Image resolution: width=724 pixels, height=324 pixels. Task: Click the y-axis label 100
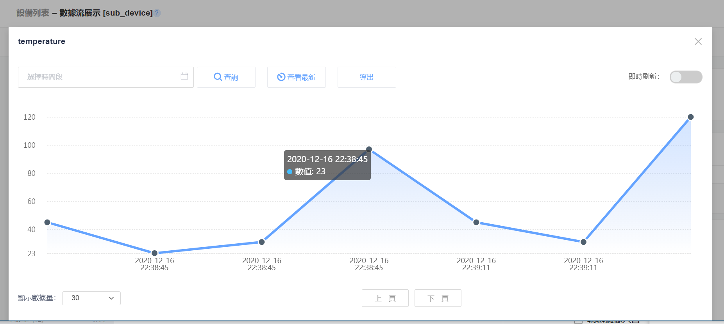pyautogui.click(x=29, y=145)
